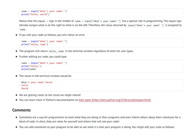Click the code block printing "hello, name"
This screenshot has height=138, width=195.
[101, 43]
